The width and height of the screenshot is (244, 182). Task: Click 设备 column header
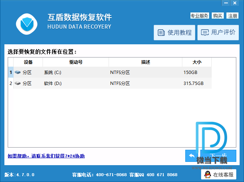(x=28, y=62)
